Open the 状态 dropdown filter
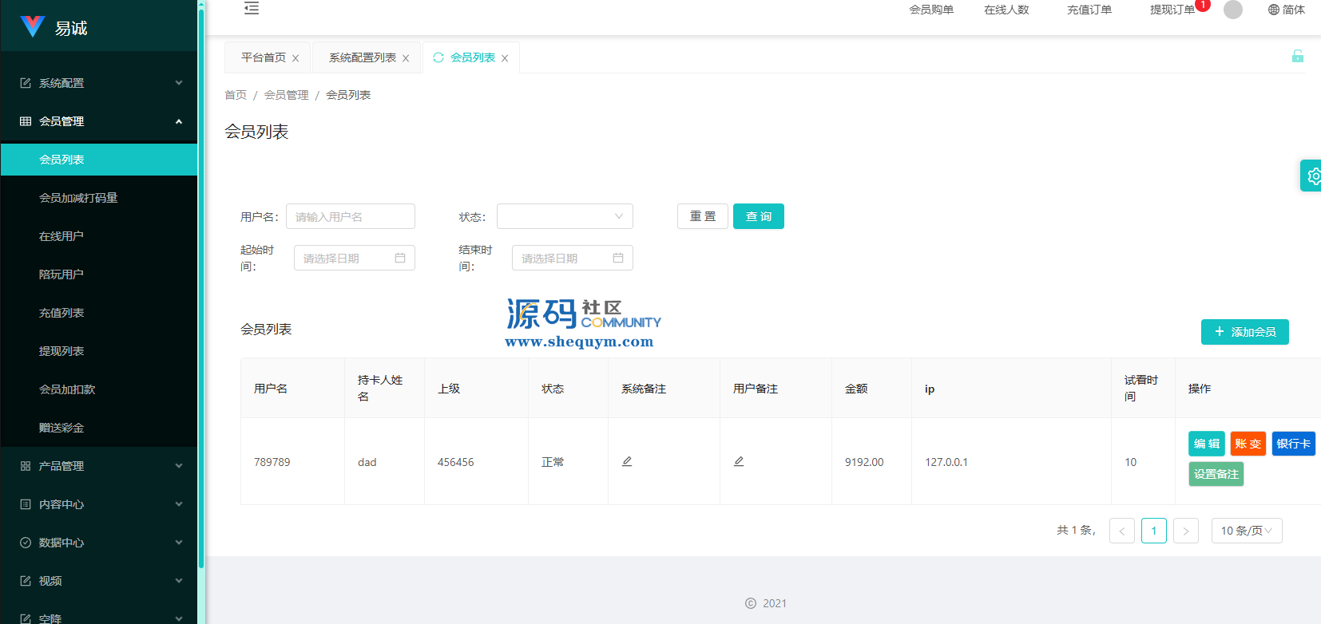Viewport: 1321px width, 624px height. 565,216
